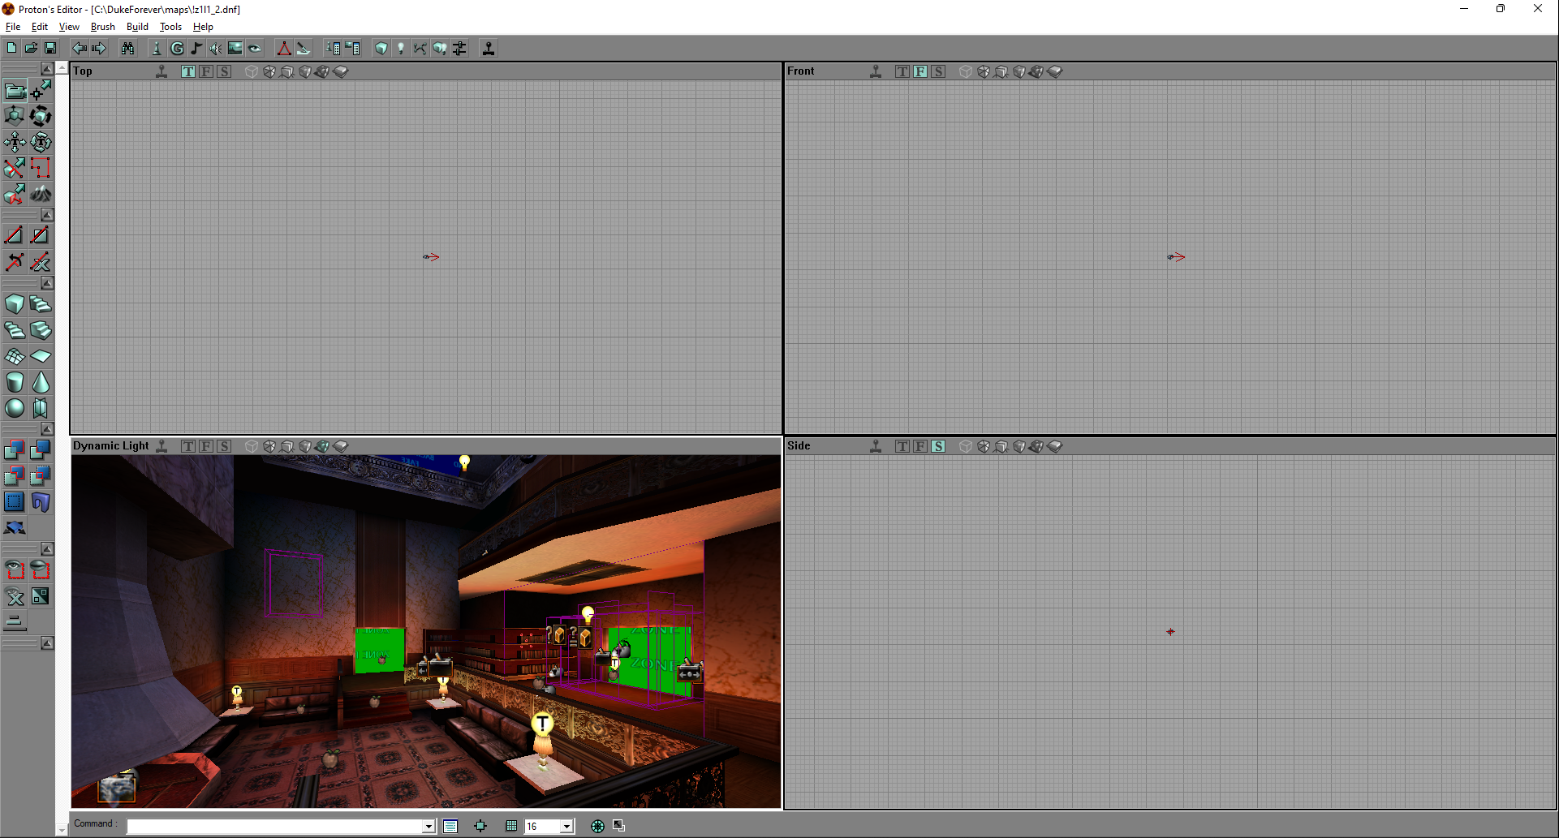Collapse the top tool group in sidebar
Viewport: 1559px width, 838px height.
47,69
